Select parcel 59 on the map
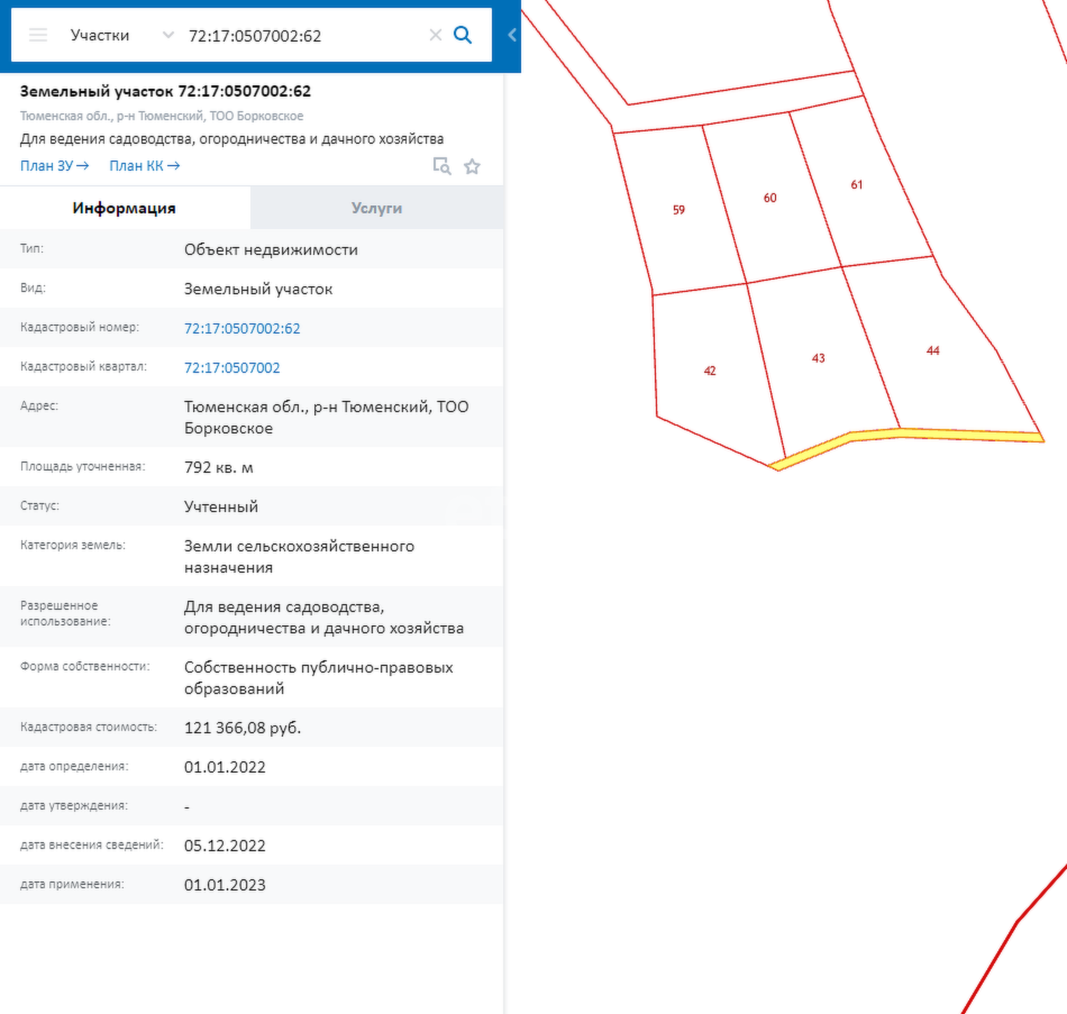 [x=679, y=210]
